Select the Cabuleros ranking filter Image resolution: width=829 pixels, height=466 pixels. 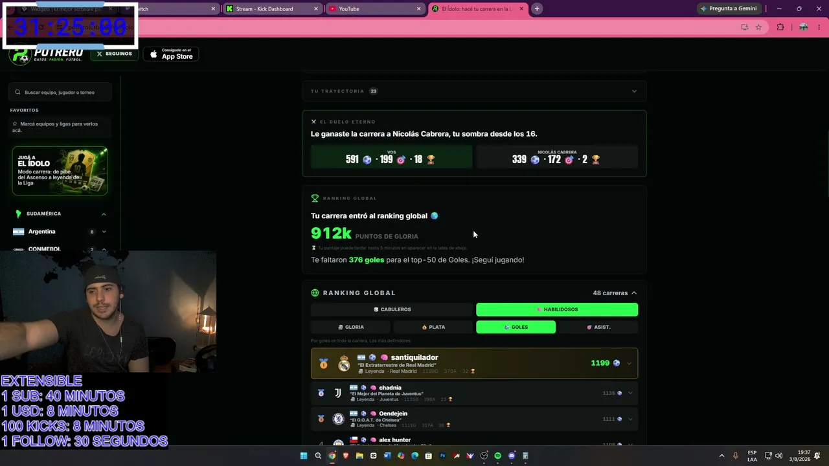392,309
